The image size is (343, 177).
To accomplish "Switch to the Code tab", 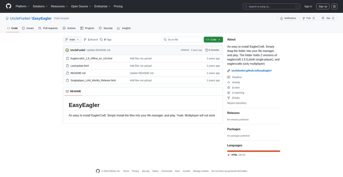I will click(x=13, y=28).
